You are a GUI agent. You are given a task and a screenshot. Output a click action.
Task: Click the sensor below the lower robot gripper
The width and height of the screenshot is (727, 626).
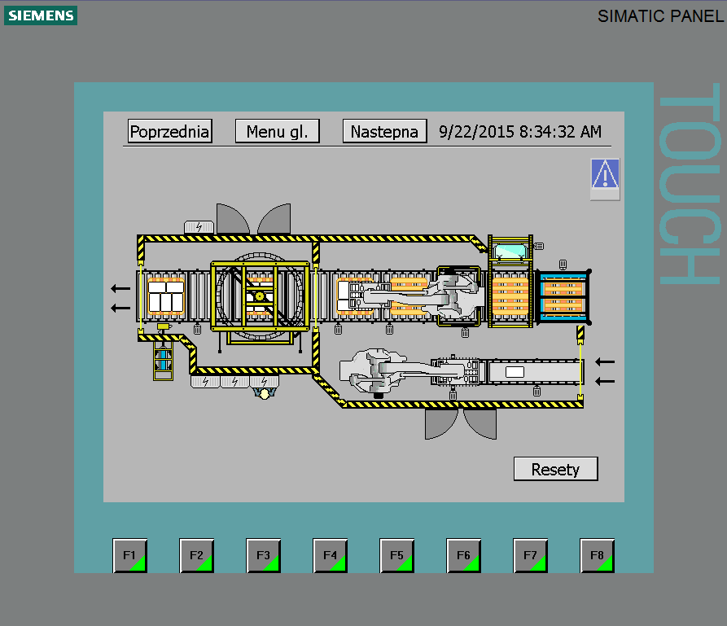click(453, 395)
